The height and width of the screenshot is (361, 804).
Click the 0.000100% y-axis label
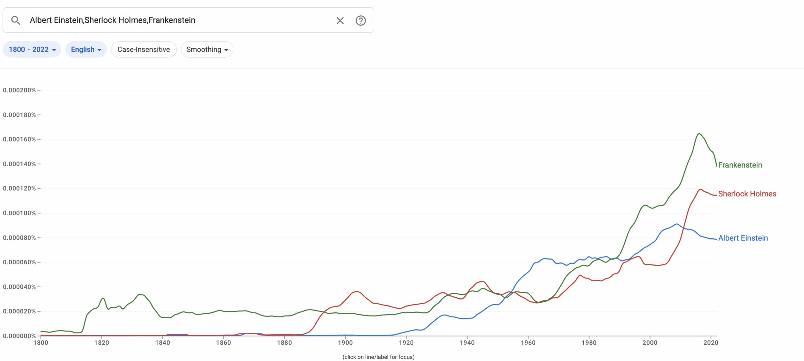click(19, 213)
